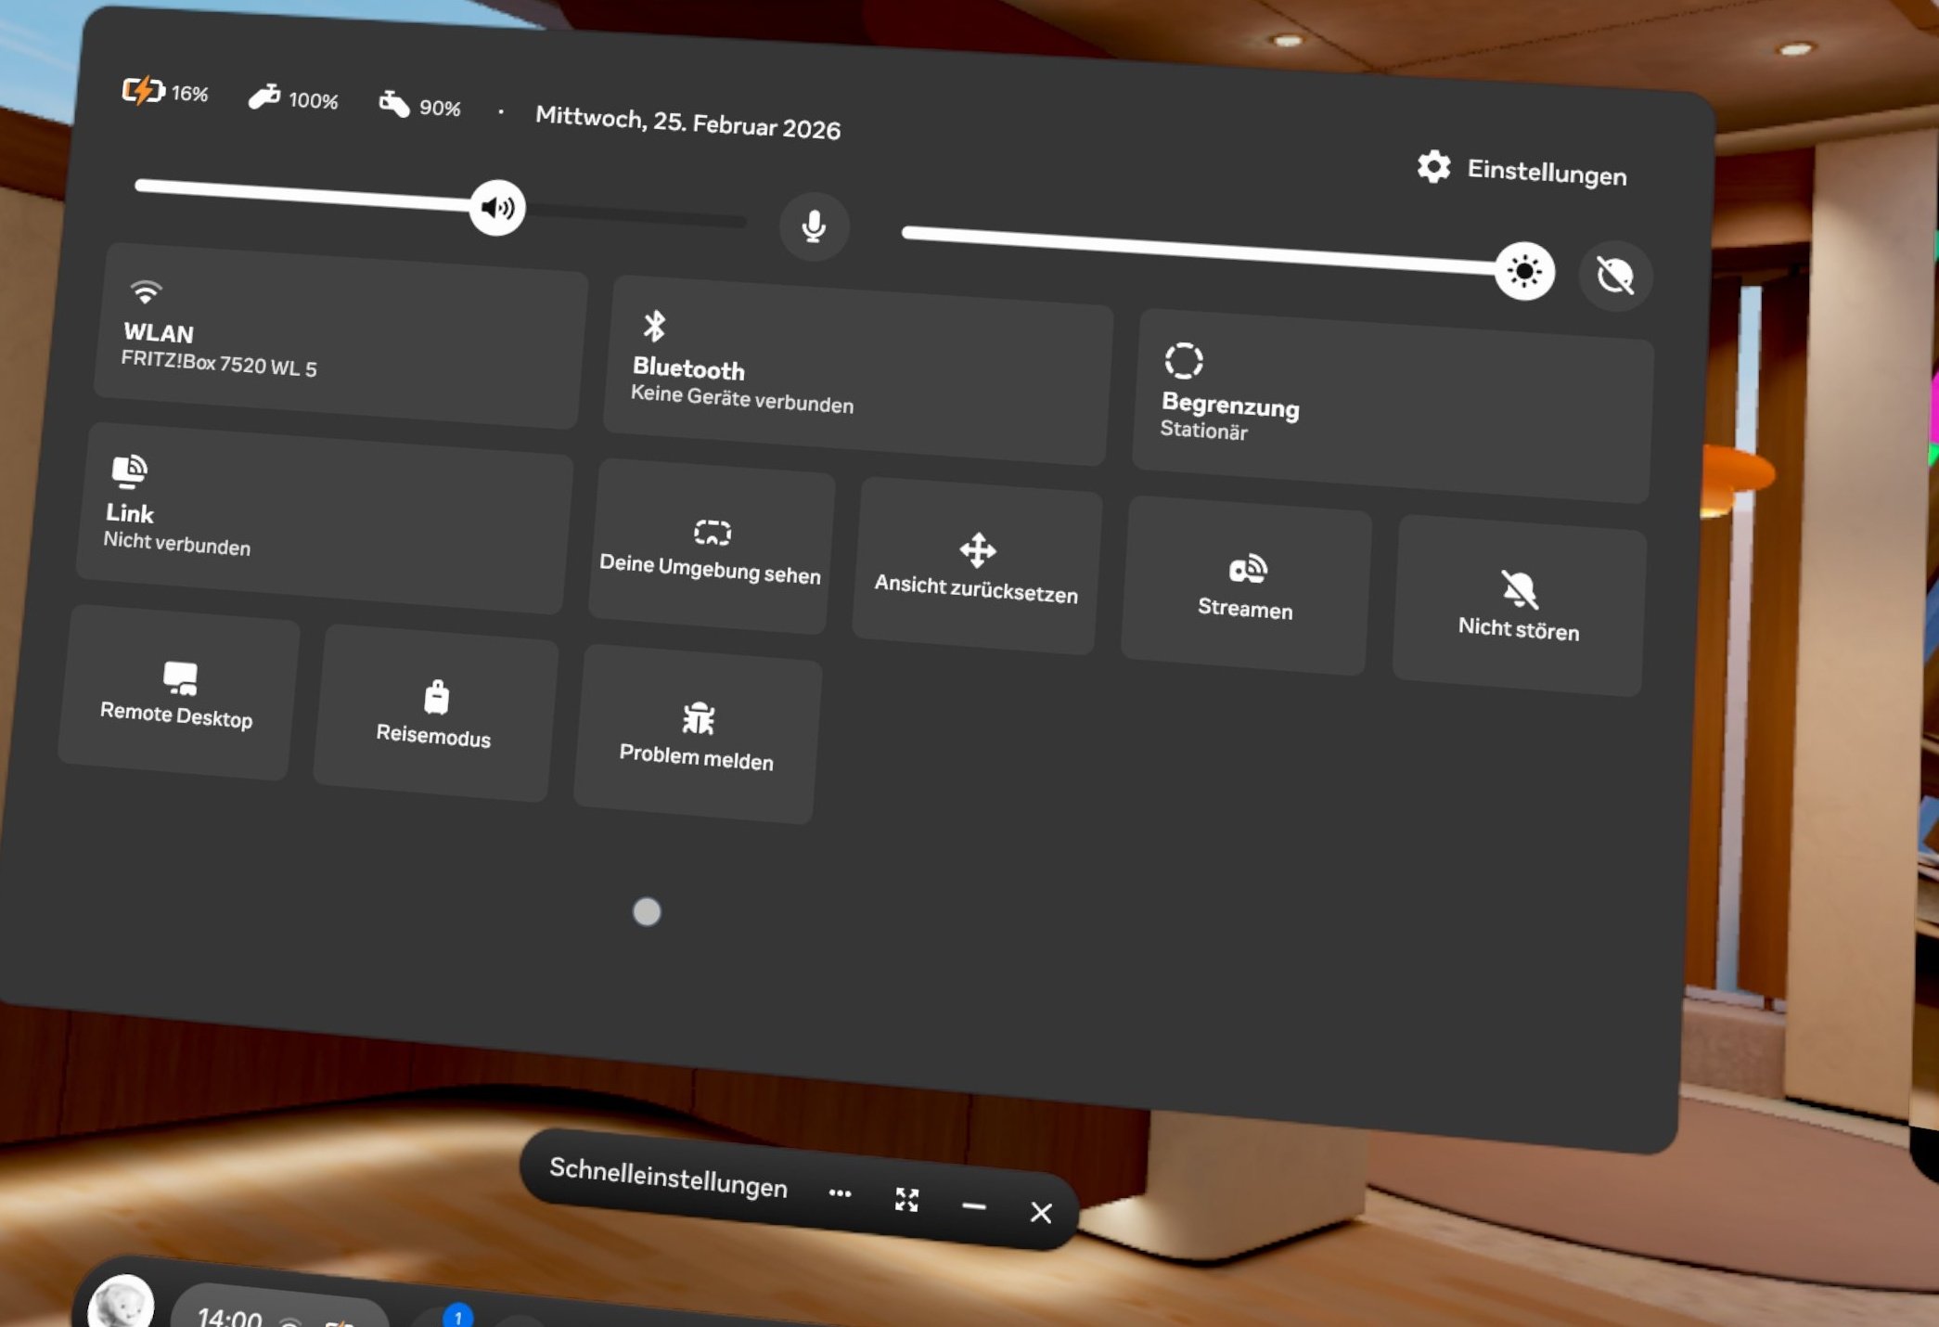This screenshot has width=1939, height=1327.
Task: Open the three-dot window options menu
Action: pos(840,1193)
